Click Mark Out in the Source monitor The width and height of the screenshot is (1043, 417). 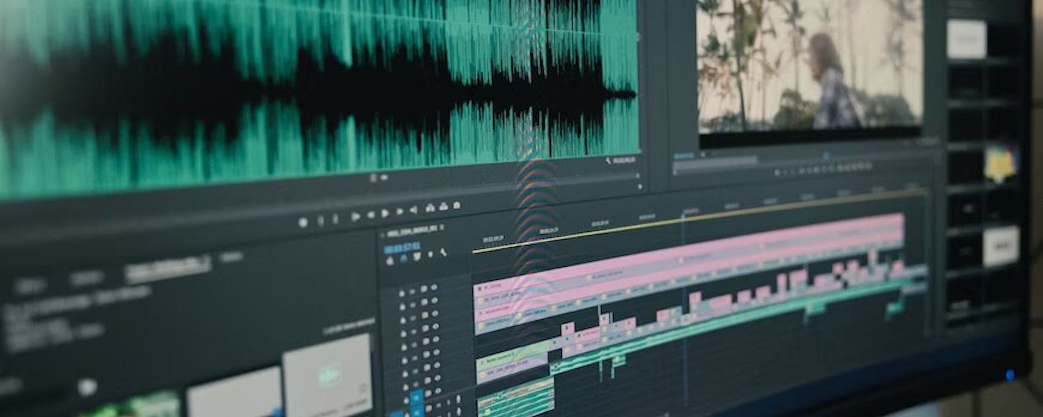[335, 219]
